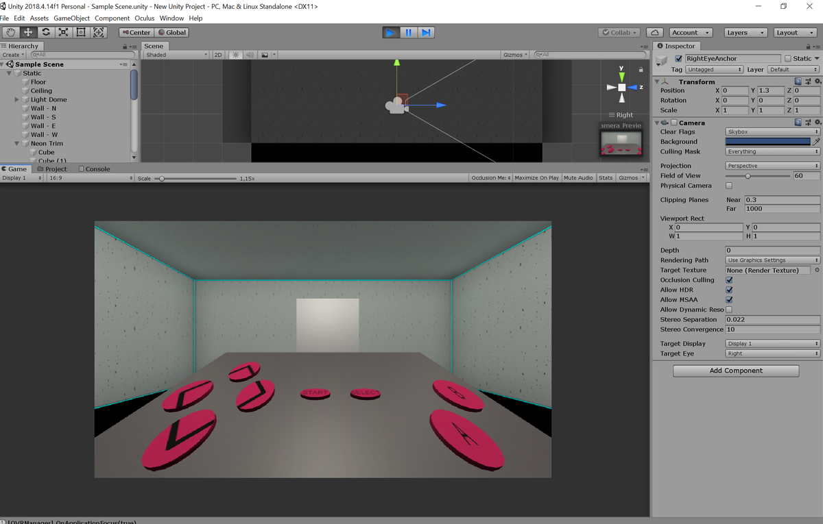
Task: Select the Rect transform tool
Action: pos(81,32)
